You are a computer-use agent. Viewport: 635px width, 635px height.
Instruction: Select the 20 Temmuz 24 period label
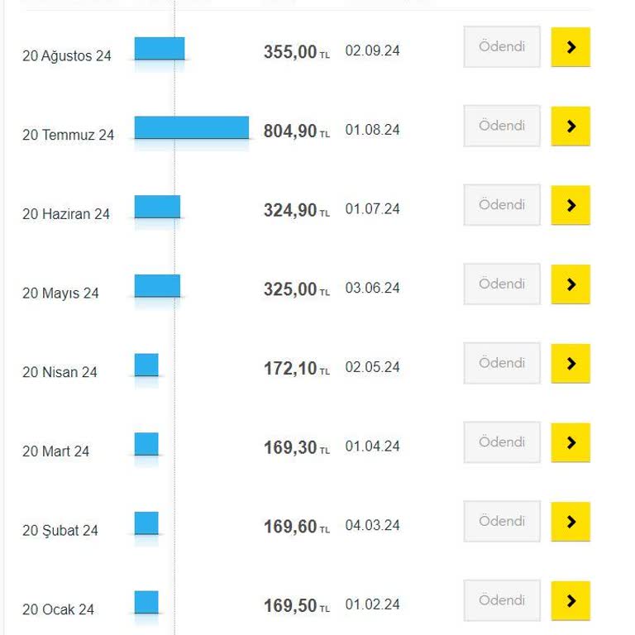pos(68,135)
